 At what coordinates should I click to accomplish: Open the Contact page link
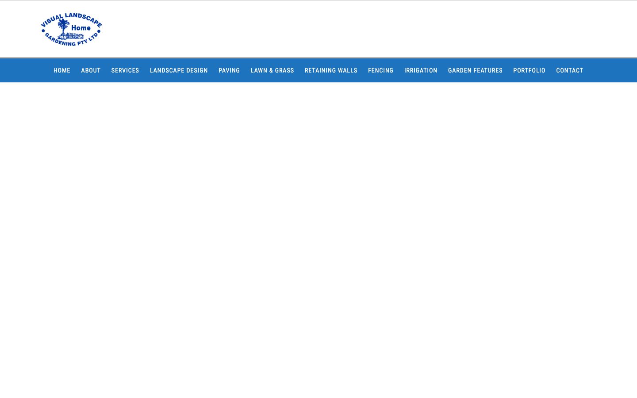tap(569, 70)
